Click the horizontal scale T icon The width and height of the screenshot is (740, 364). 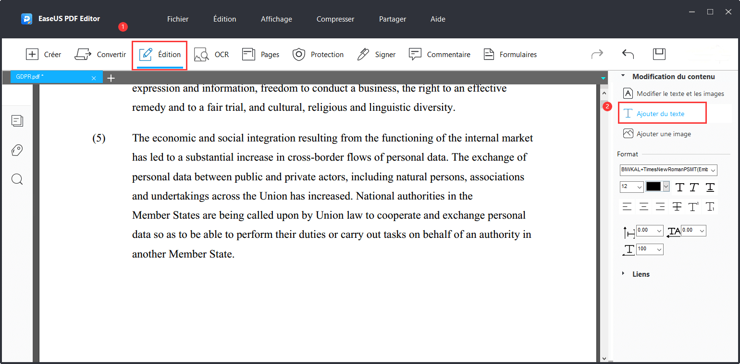click(629, 250)
